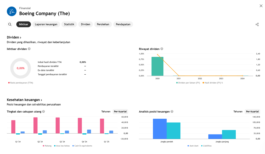Open the Dividen section heading link
This screenshot has height=154, width=265.
[x=14, y=37]
